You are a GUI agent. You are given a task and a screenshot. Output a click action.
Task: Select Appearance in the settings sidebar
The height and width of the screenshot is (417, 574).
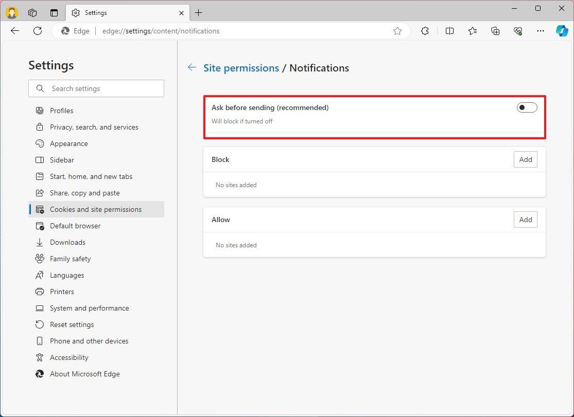(x=68, y=143)
